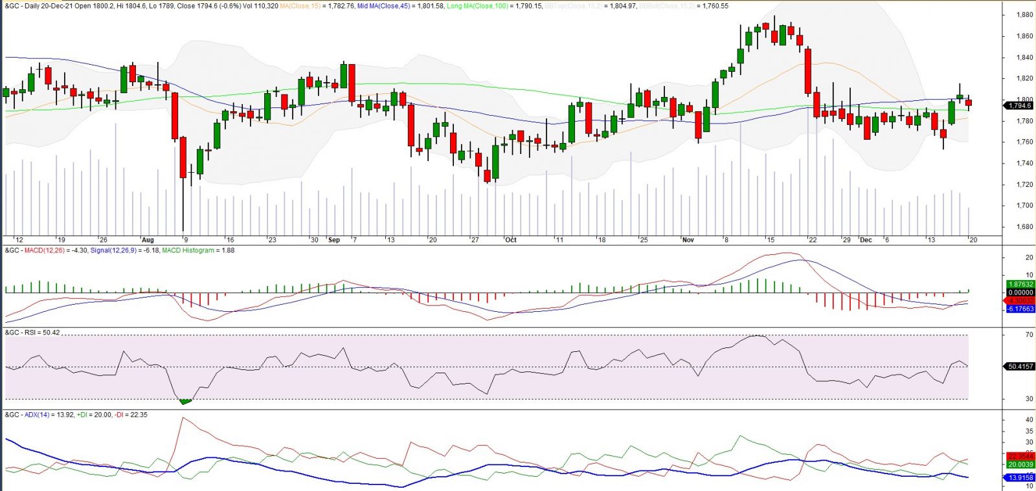Click the blue -6.17663 signal value tag
The height and width of the screenshot is (491, 1036).
point(1021,309)
